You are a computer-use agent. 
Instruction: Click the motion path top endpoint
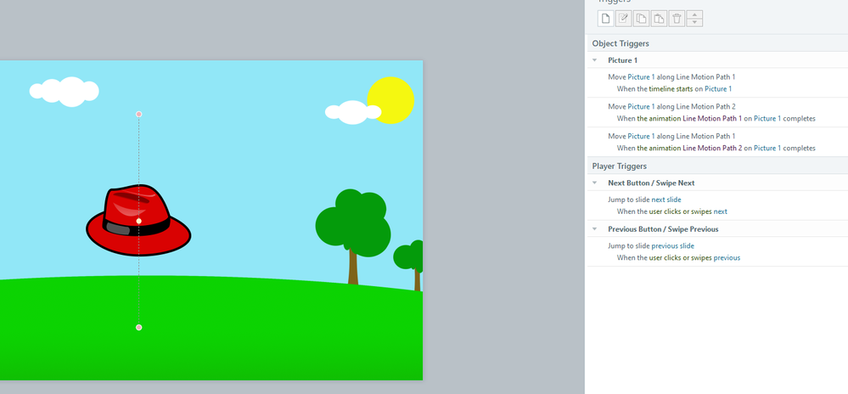(139, 114)
